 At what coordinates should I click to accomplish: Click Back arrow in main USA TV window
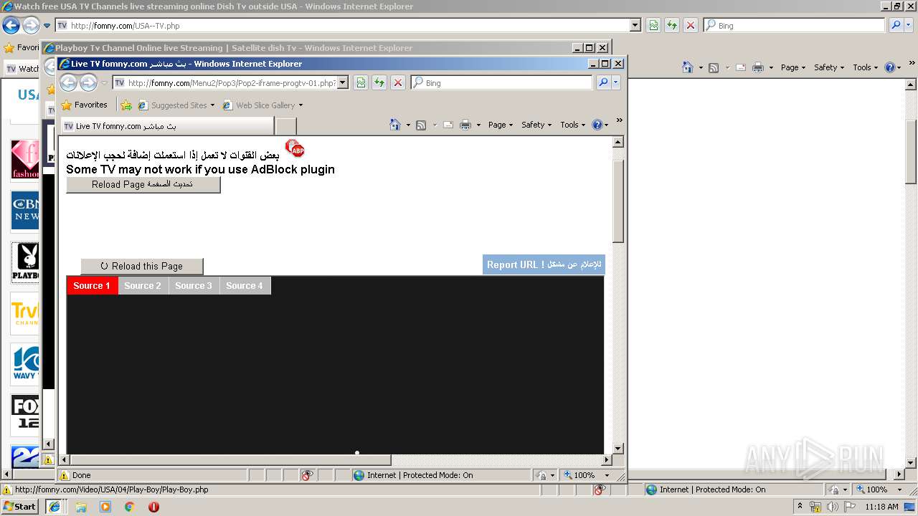(x=11, y=25)
